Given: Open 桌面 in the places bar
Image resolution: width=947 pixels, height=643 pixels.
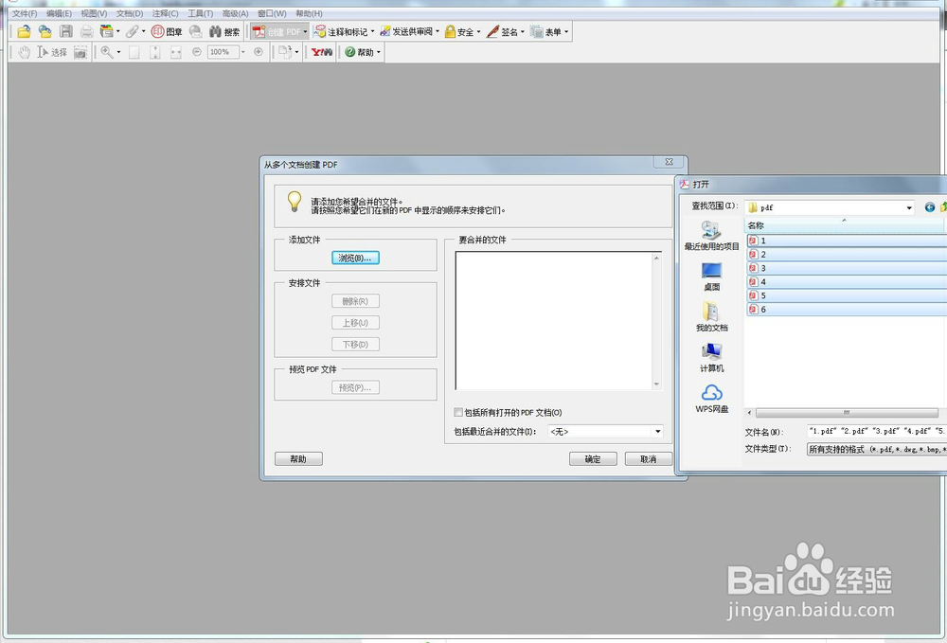Looking at the screenshot, I should click(x=711, y=277).
